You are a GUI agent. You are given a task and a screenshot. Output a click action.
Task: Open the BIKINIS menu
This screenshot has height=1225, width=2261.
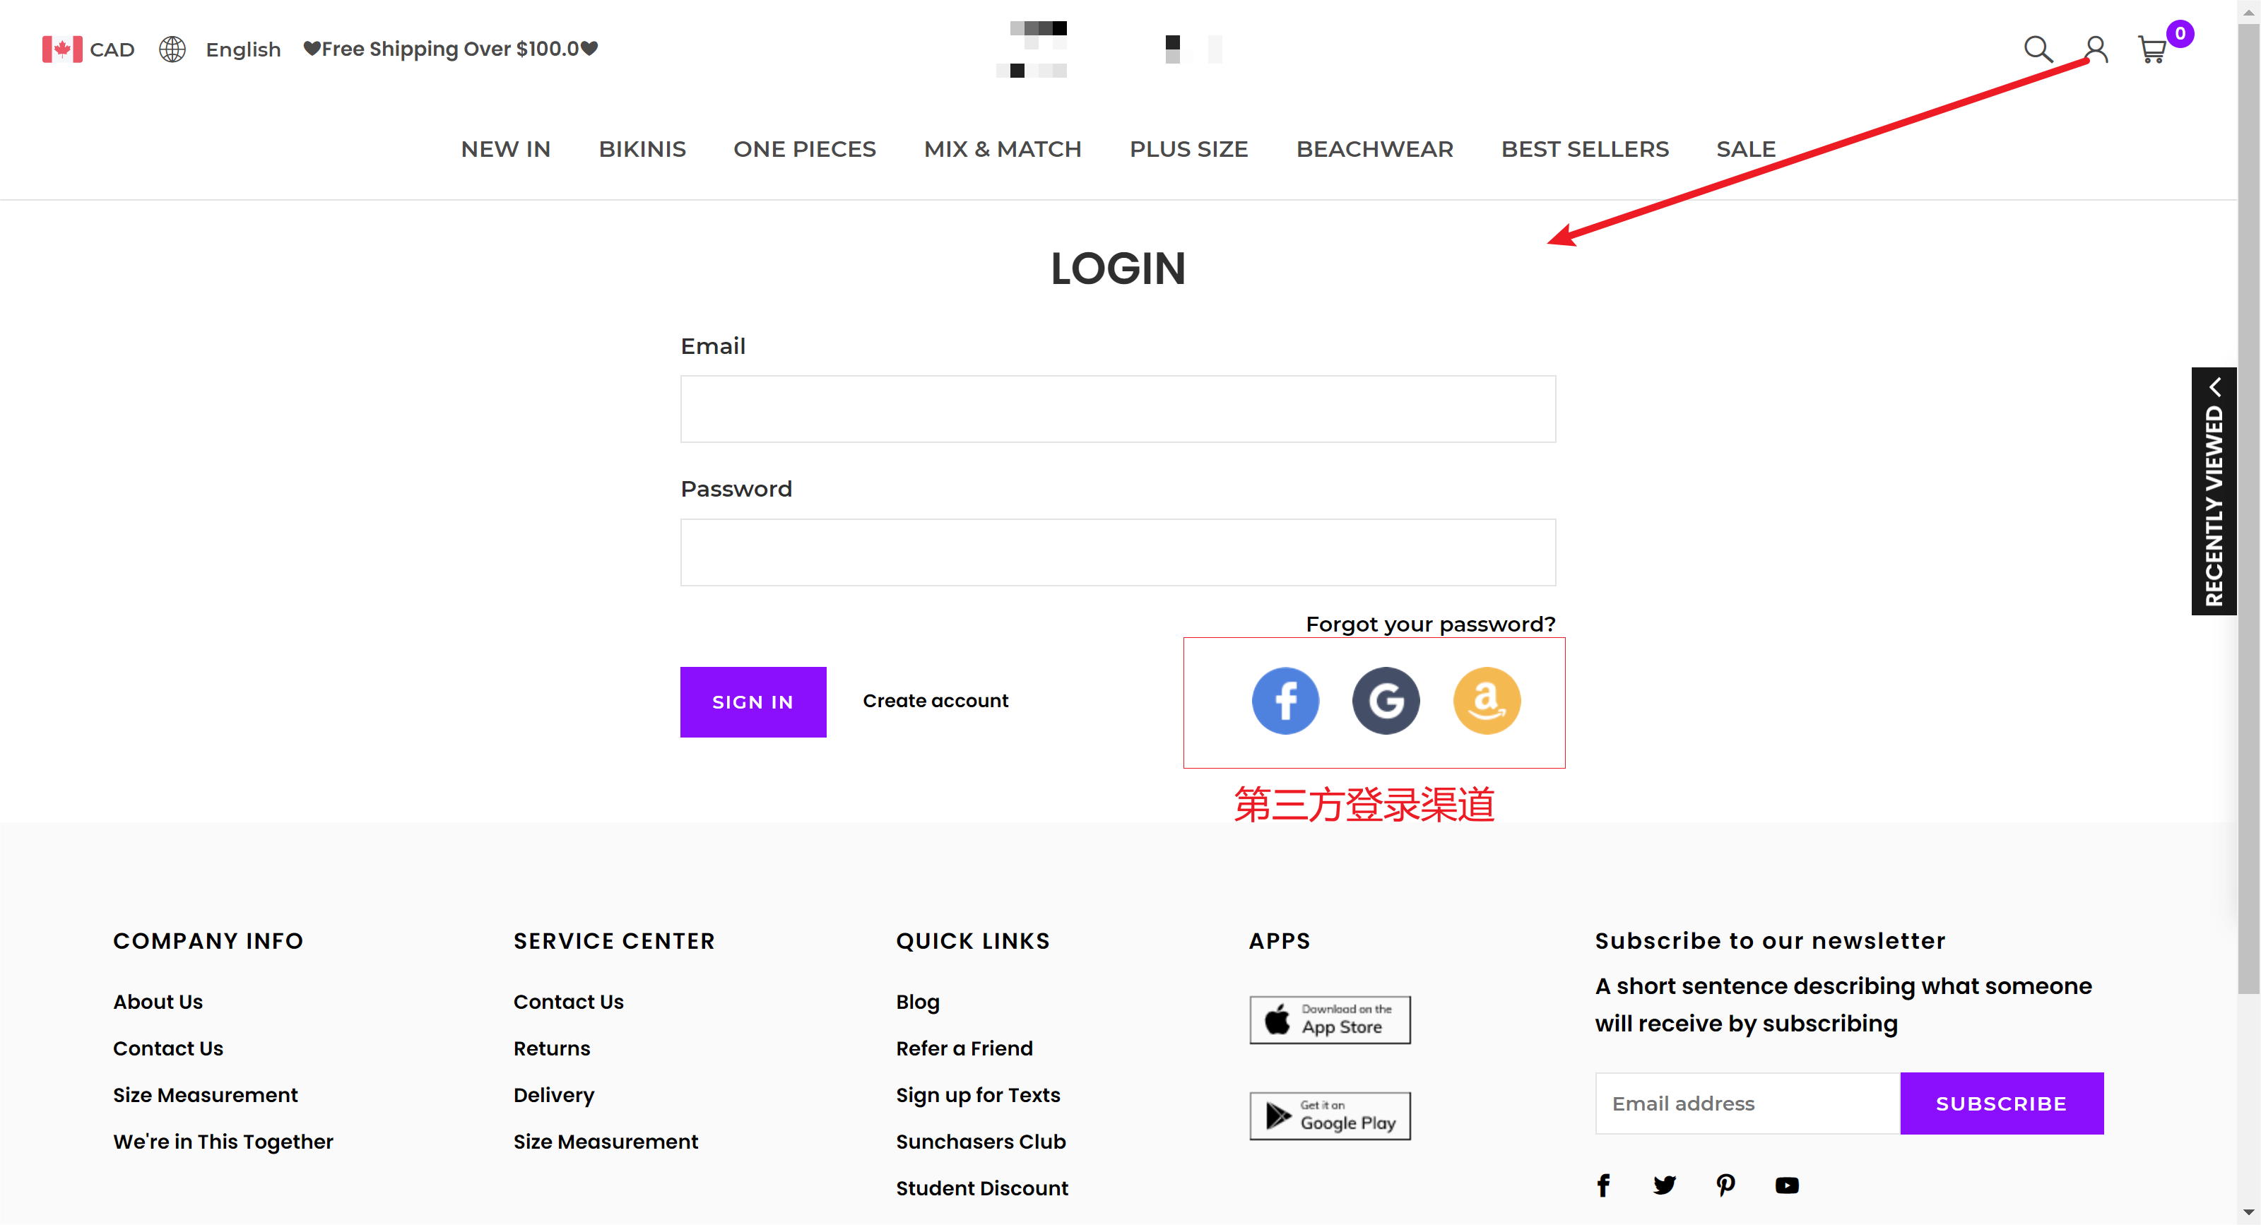click(x=642, y=149)
